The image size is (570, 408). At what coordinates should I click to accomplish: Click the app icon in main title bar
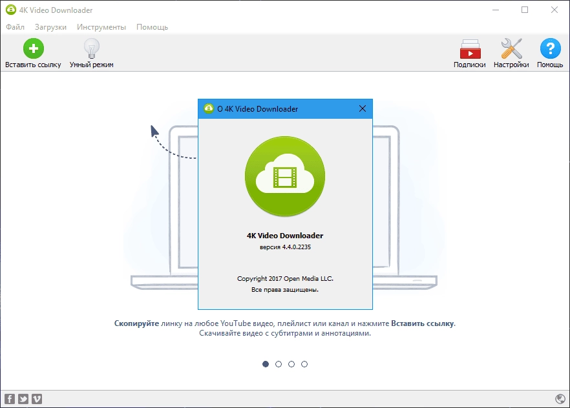tap(11, 10)
